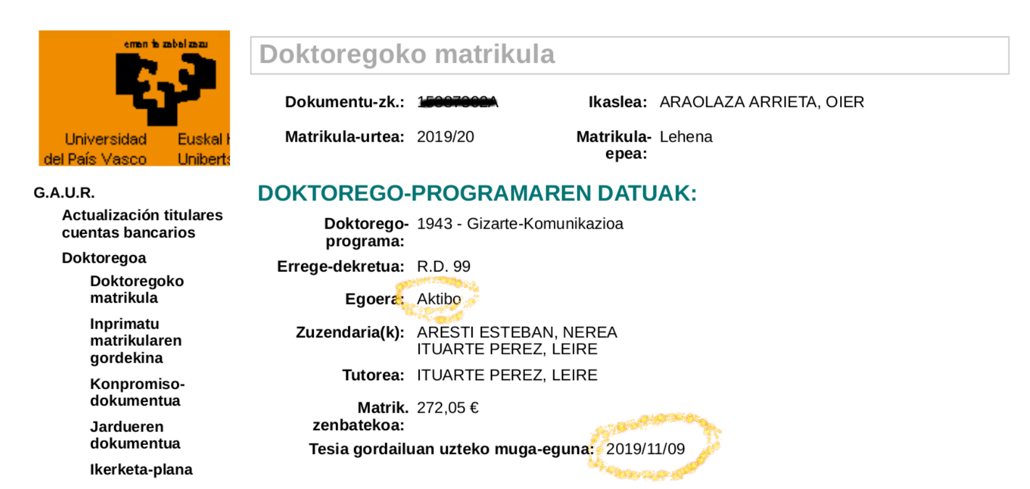
Task: Click the 2019/20 Matrikula-urtea value
Action: pos(446,137)
